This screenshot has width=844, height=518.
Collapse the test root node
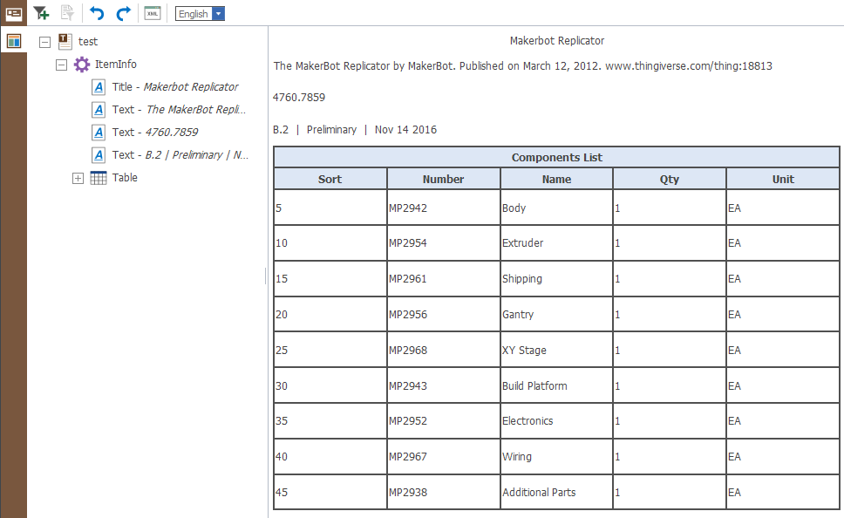45,42
